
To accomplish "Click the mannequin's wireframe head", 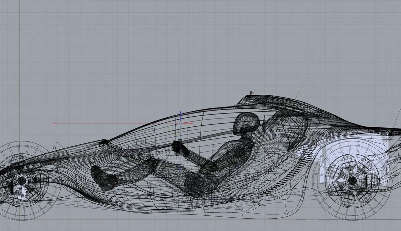I will click(246, 123).
